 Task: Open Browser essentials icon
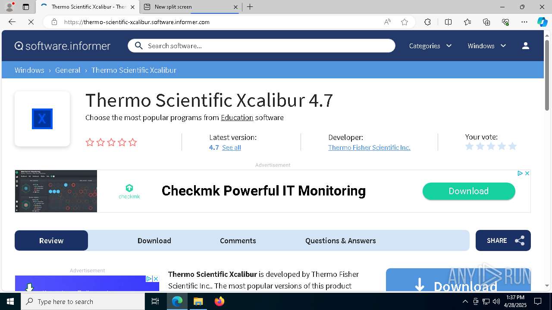505,22
